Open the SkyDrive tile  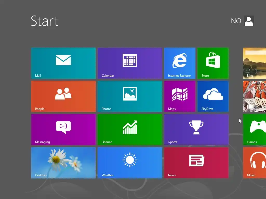[x=213, y=96]
